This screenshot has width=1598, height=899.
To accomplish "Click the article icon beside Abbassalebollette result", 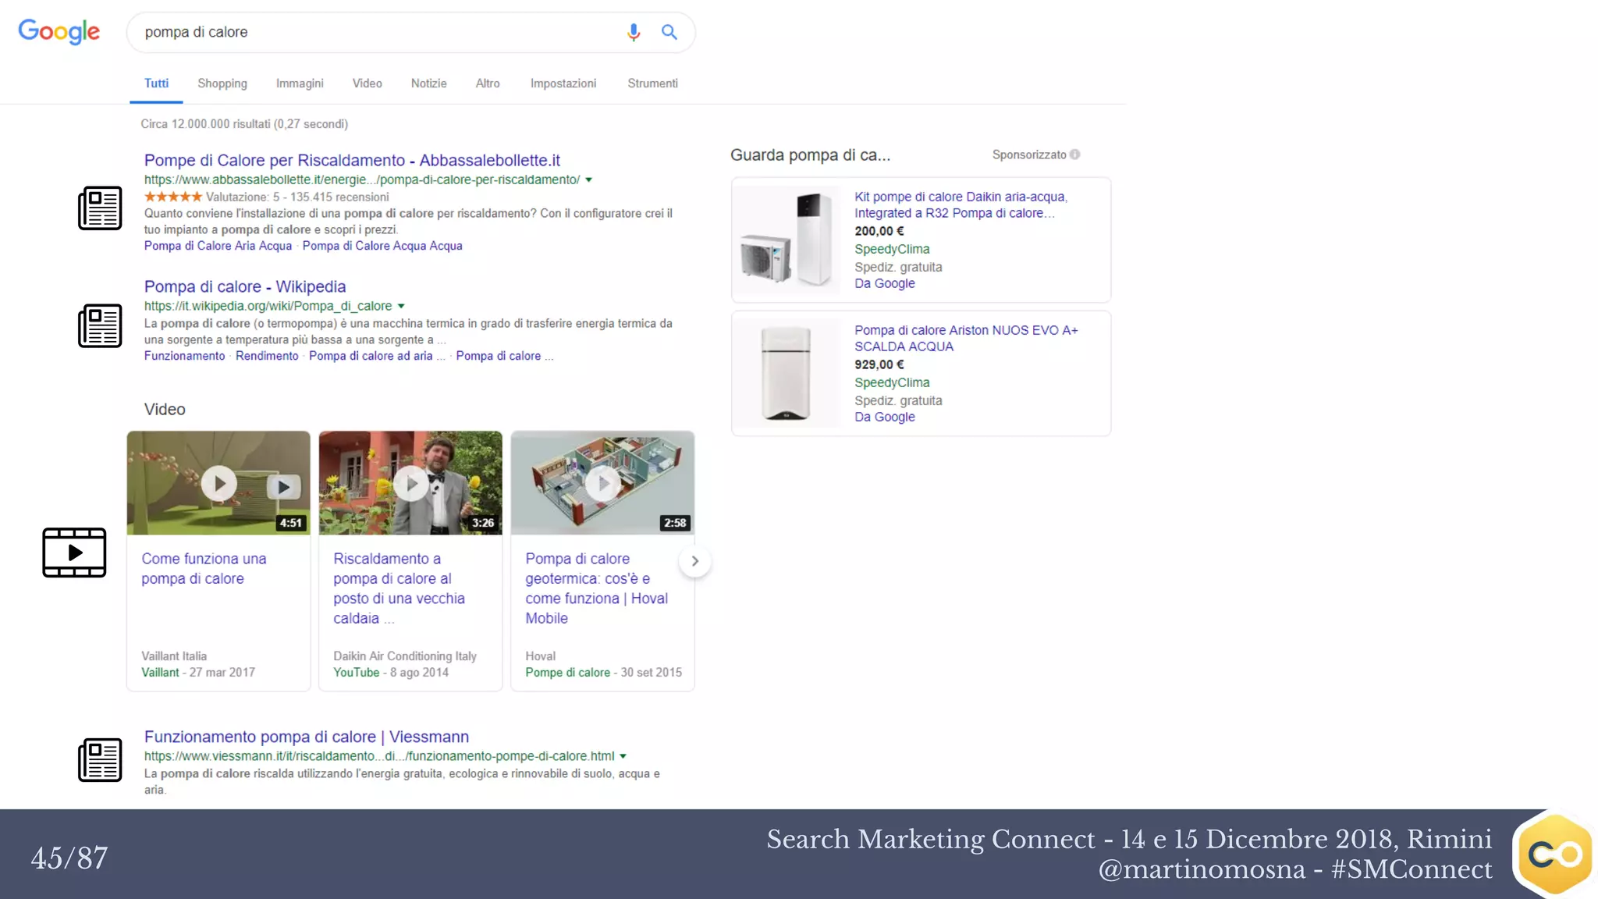I will 100,208.
